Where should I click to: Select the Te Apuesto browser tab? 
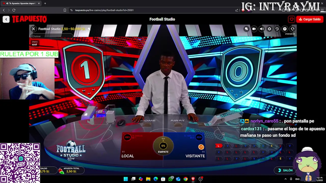tap(21, 3)
